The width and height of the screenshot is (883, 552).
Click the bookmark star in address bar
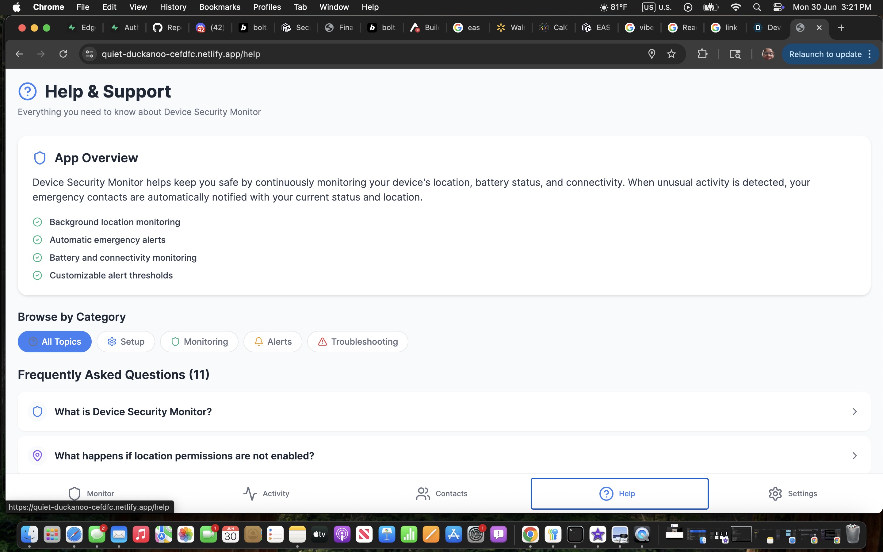click(x=671, y=54)
